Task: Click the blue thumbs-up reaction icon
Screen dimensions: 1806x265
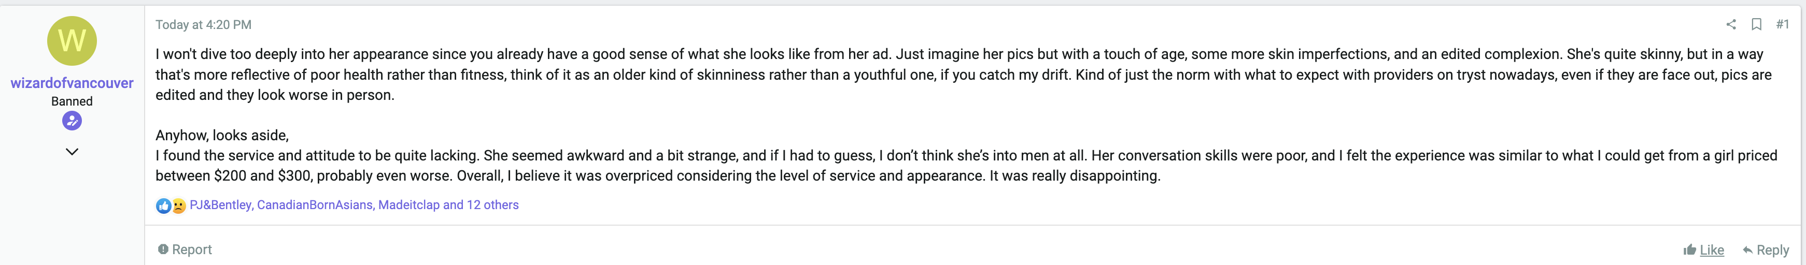Action: click(163, 205)
